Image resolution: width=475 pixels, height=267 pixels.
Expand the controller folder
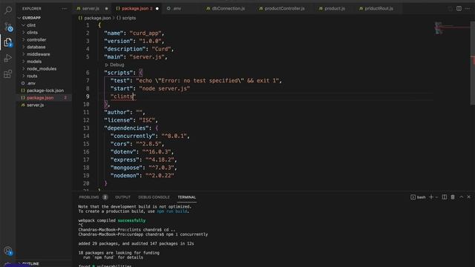(44, 39)
